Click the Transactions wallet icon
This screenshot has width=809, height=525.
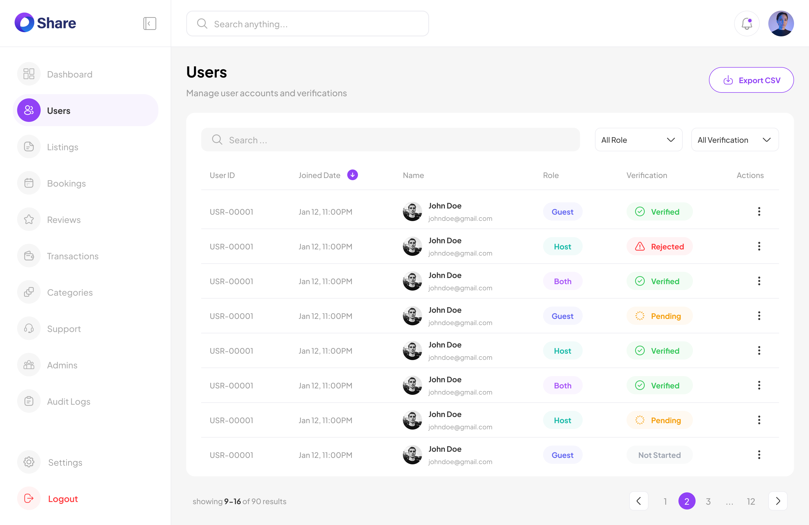pyautogui.click(x=29, y=256)
